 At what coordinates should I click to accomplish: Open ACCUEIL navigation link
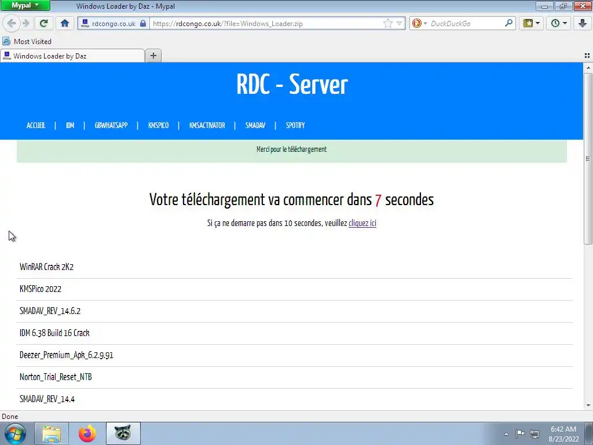[36, 125]
